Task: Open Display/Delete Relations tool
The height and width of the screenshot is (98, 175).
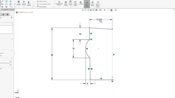Action: pos(59,3)
